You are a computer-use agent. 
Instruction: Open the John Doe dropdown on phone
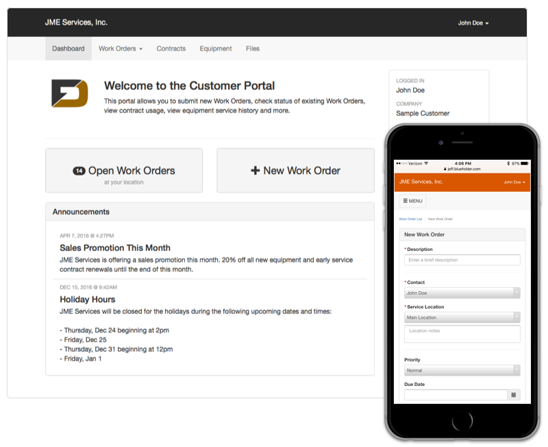[514, 182]
